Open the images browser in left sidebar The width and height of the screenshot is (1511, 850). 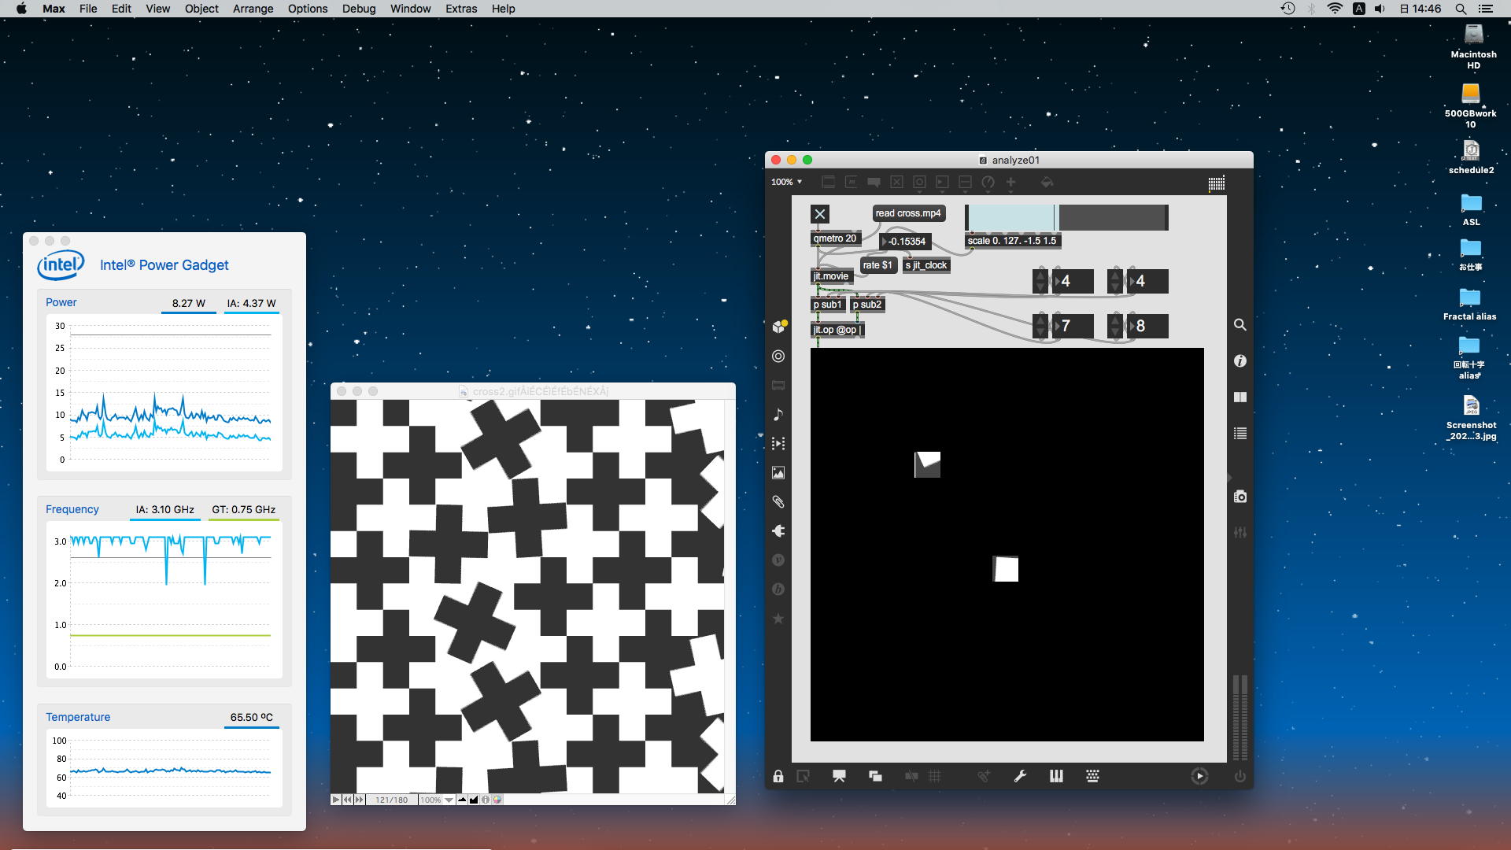[x=778, y=473]
